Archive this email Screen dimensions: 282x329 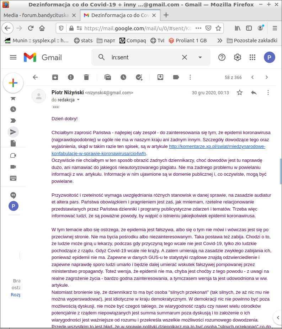pyautogui.click(x=55, y=77)
